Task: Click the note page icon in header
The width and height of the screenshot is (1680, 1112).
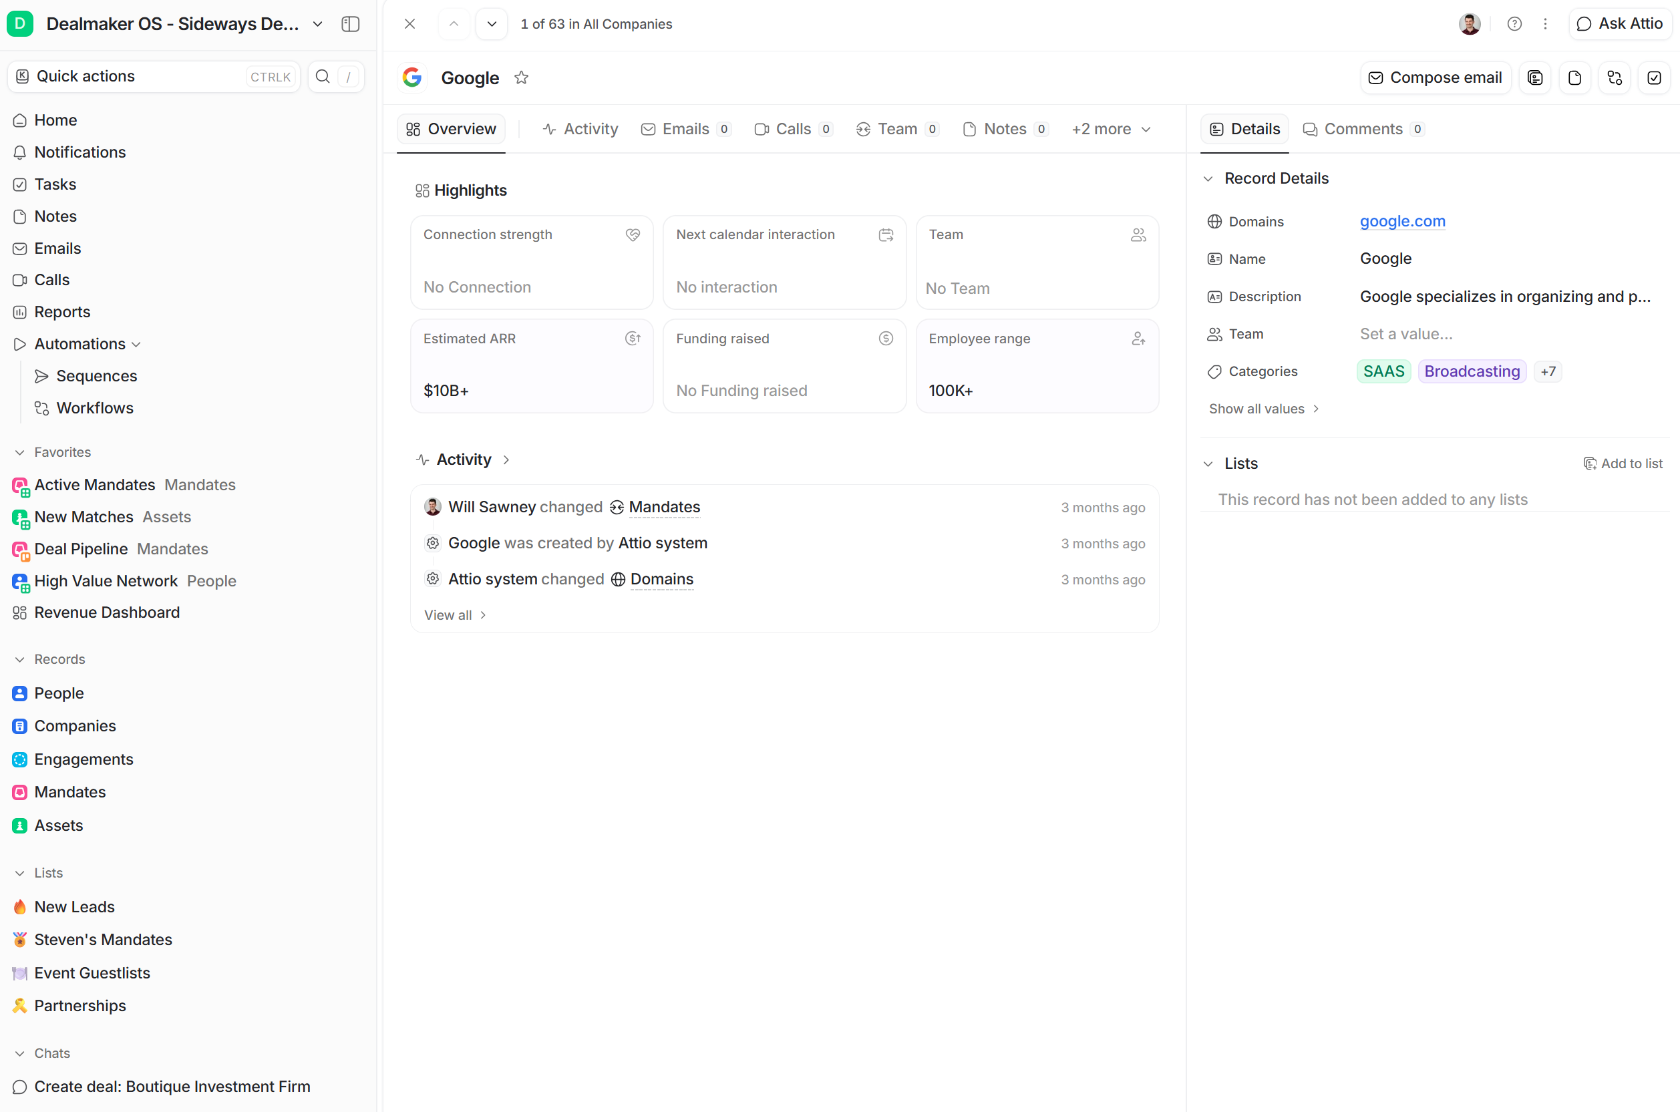Action: [x=1574, y=78]
